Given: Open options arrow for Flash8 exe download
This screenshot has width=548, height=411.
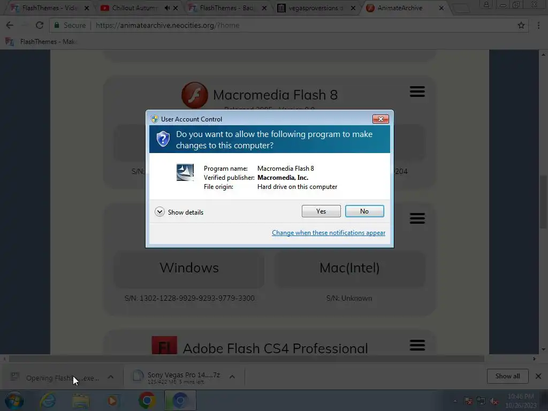Looking at the screenshot, I should pos(110,377).
